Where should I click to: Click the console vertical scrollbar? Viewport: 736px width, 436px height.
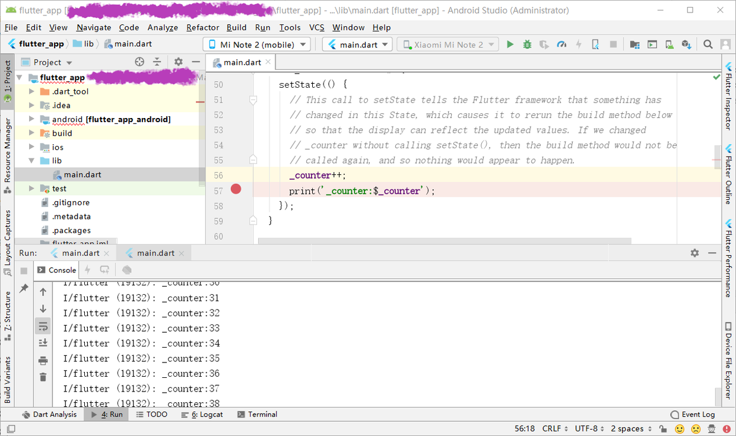(x=719, y=394)
